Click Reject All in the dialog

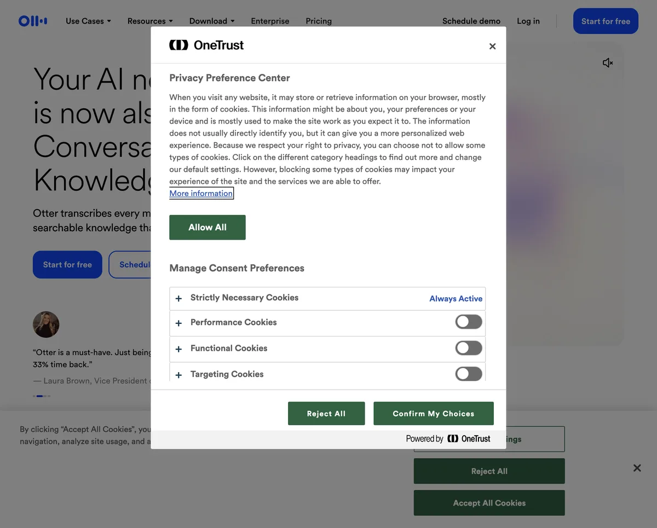(x=326, y=413)
